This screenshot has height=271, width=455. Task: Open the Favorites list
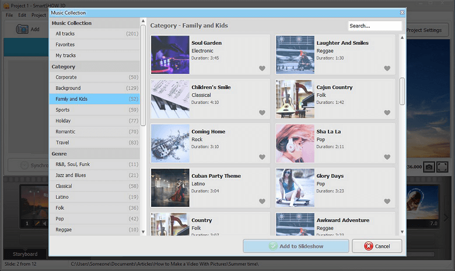[94, 45]
